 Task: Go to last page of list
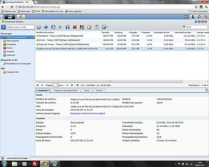(72, 85)
